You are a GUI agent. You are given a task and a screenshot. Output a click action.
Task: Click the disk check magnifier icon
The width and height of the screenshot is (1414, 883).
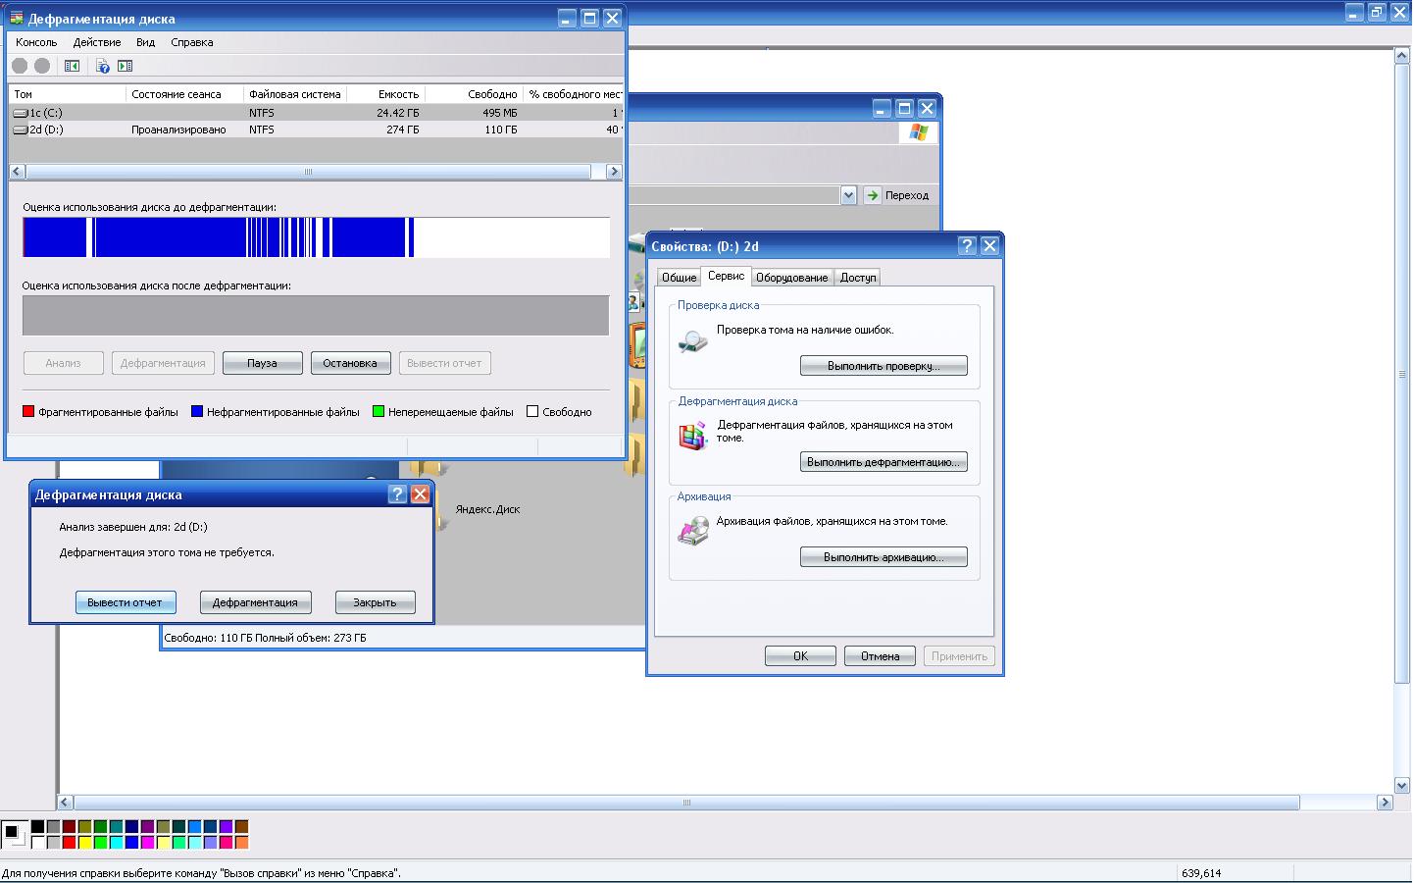pos(693,340)
